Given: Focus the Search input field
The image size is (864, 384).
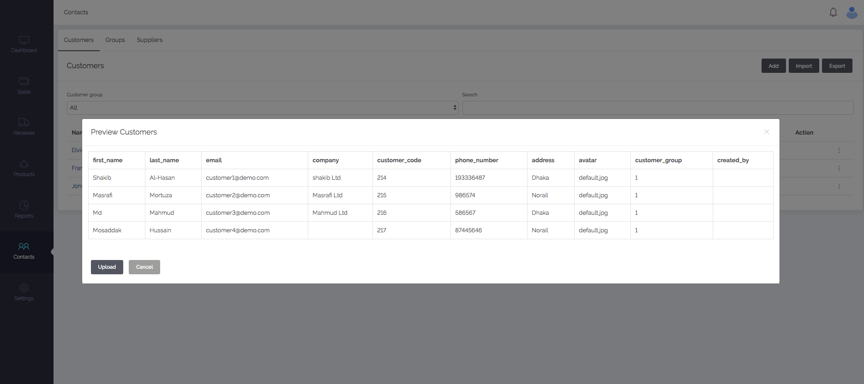Looking at the screenshot, I should pos(658,108).
